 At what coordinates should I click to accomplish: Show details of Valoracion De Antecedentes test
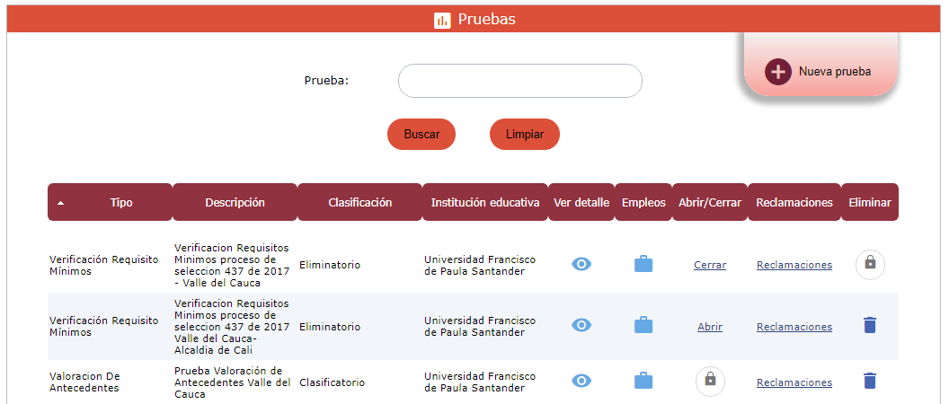(581, 381)
